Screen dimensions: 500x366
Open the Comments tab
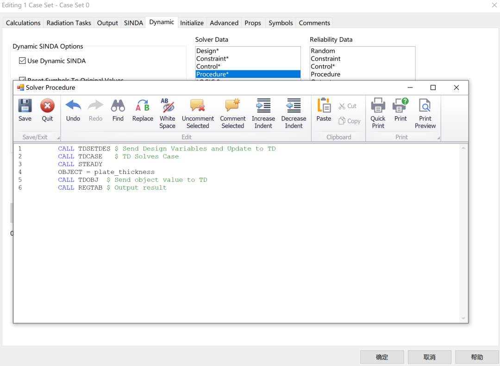coord(314,23)
